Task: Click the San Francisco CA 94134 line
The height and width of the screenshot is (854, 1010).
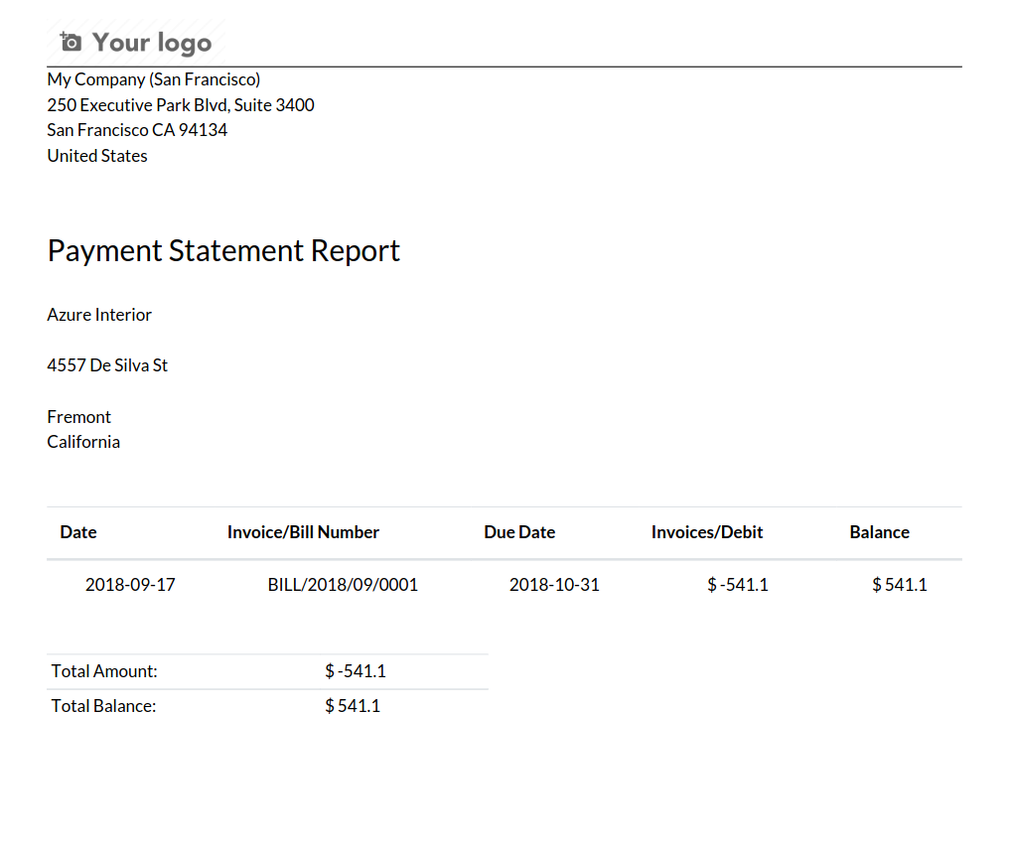Action: click(x=137, y=130)
